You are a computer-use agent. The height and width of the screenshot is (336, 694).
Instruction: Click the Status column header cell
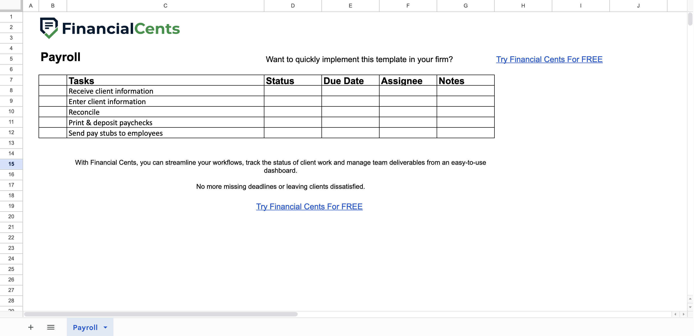click(292, 81)
